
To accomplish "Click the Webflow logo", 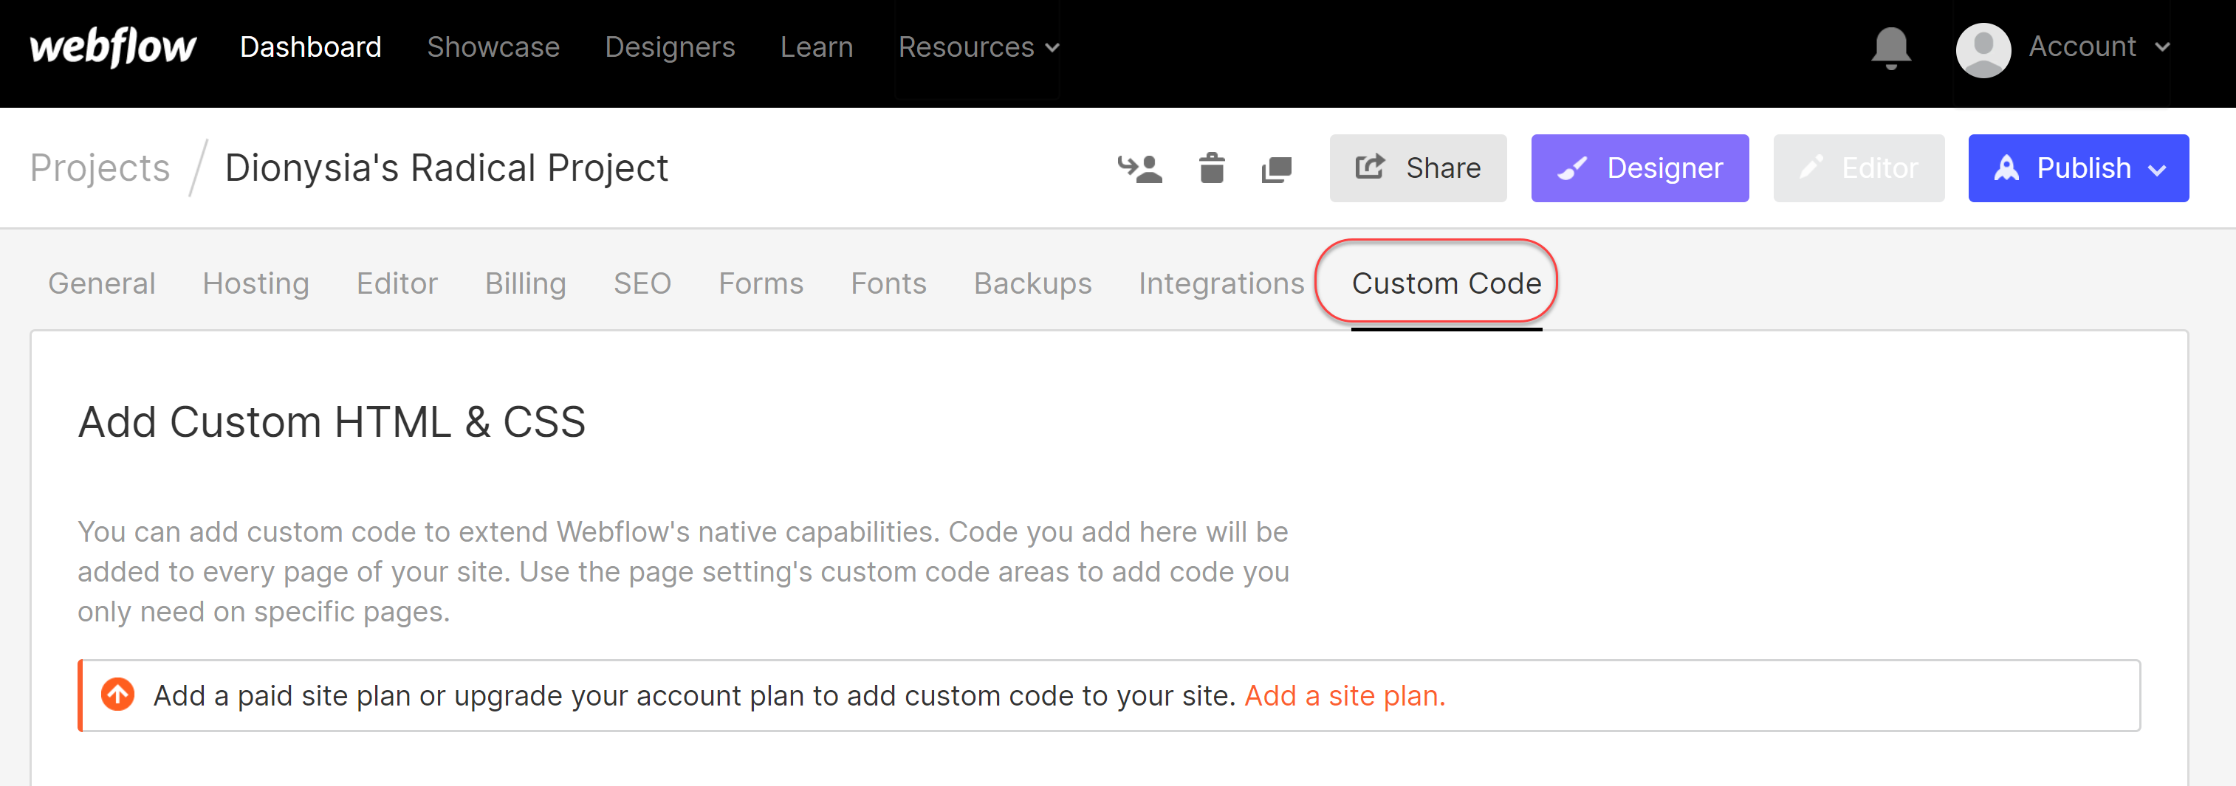I will (113, 46).
